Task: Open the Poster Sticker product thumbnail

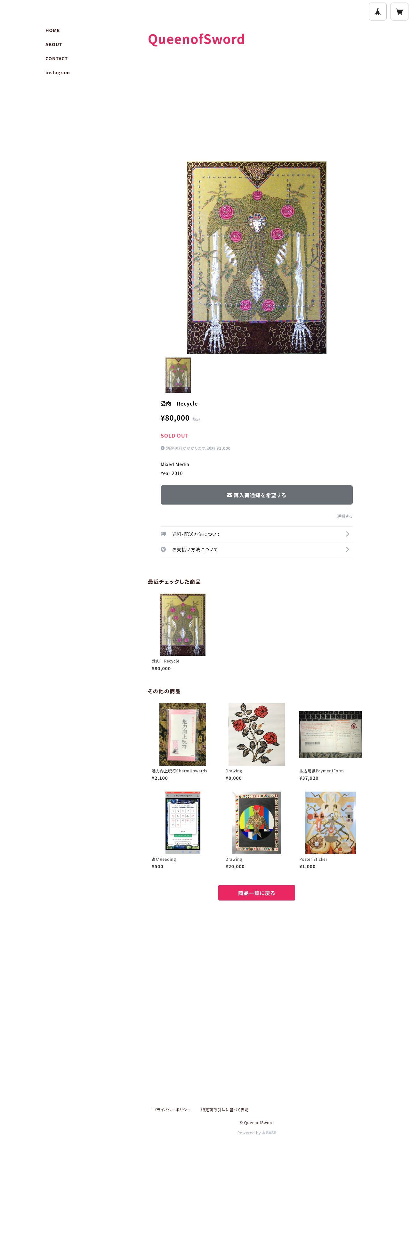Action: 330,823
